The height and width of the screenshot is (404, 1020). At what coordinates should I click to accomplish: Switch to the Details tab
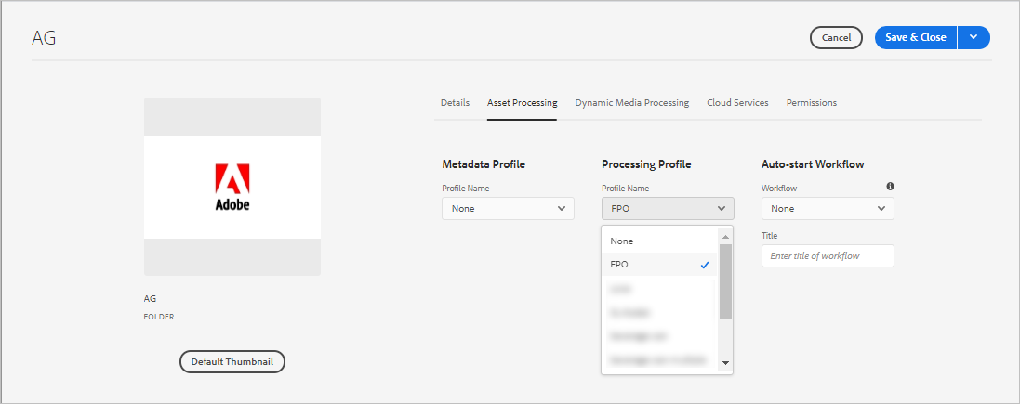pyautogui.click(x=455, y=103)
